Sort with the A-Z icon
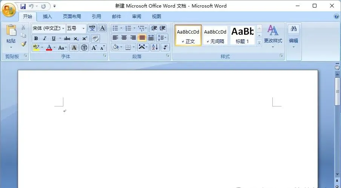Image resolution: width=341 pixels, height=188 pixels. [155, 47]
